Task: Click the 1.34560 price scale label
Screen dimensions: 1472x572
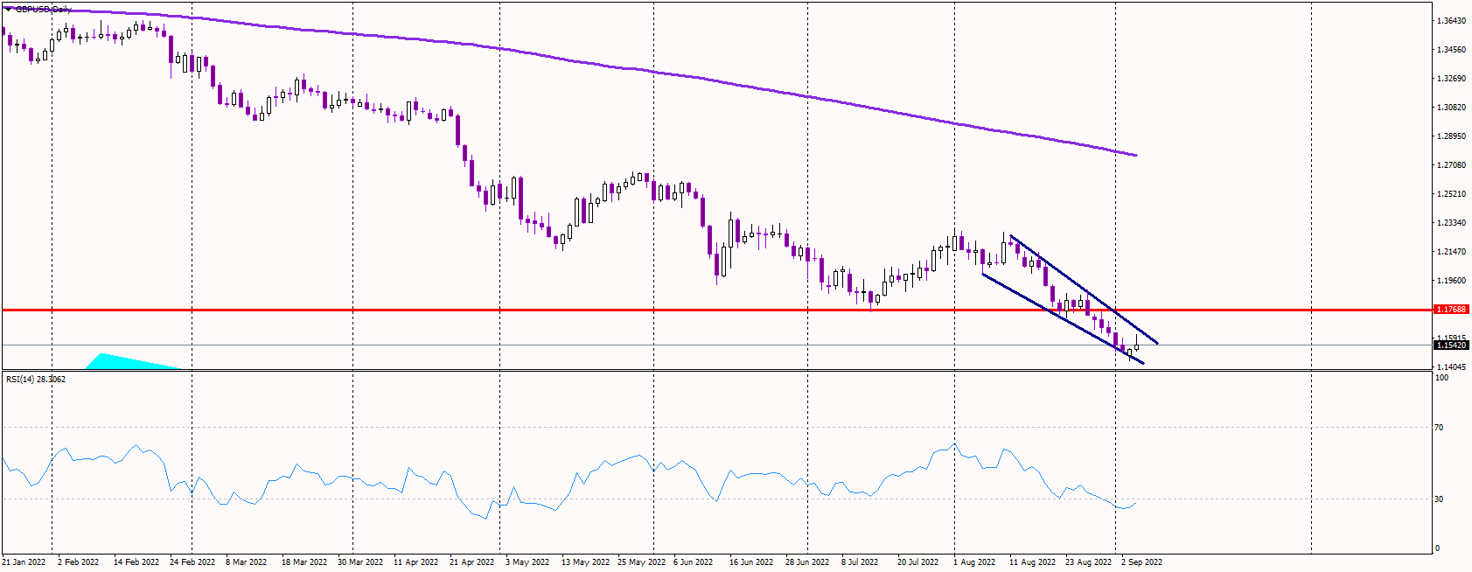Action: click(x=1452, y=50)
